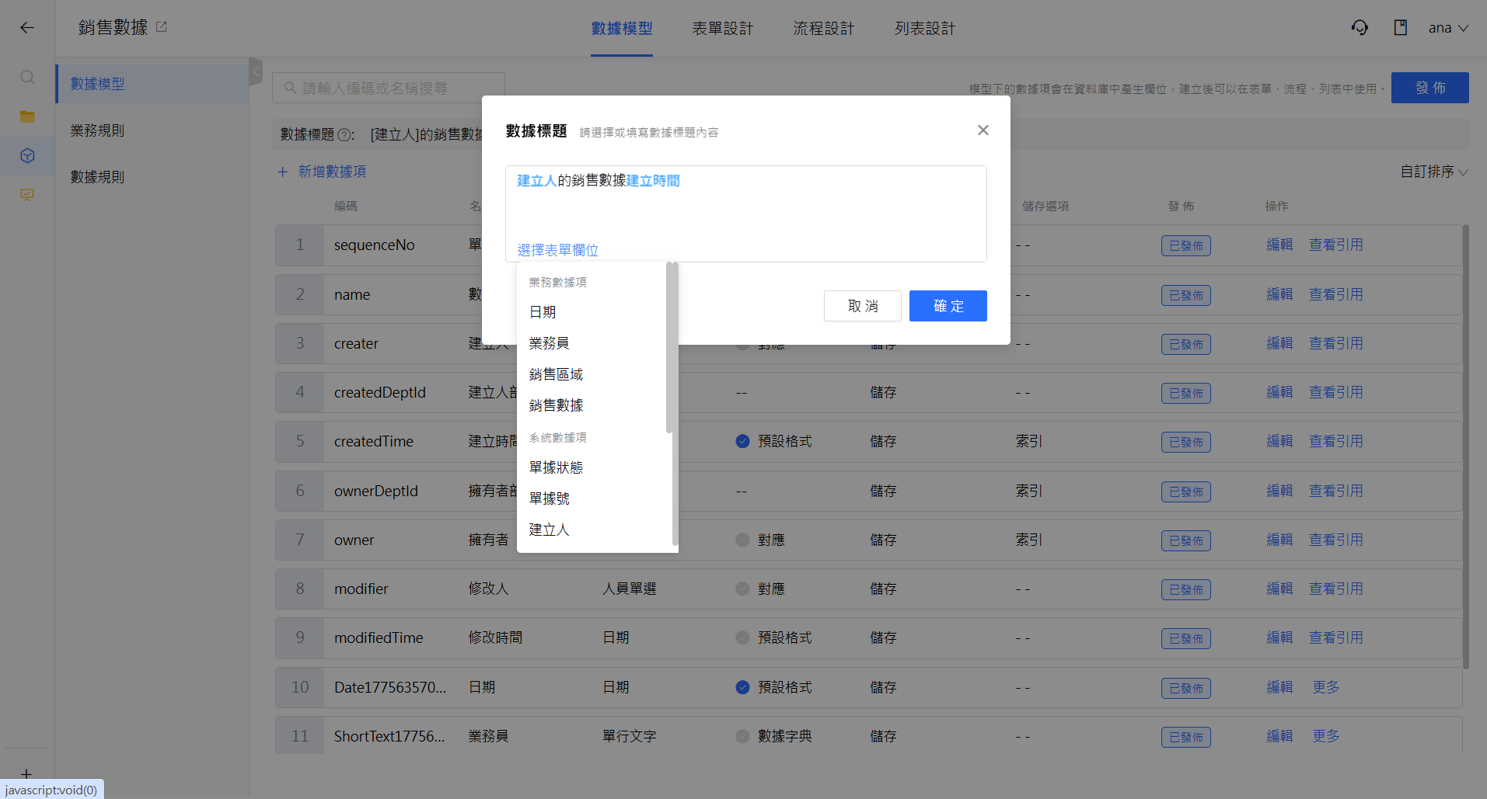1487x799 pixels.
Task: Click the search icon in left sidebar
Action: 27,77
